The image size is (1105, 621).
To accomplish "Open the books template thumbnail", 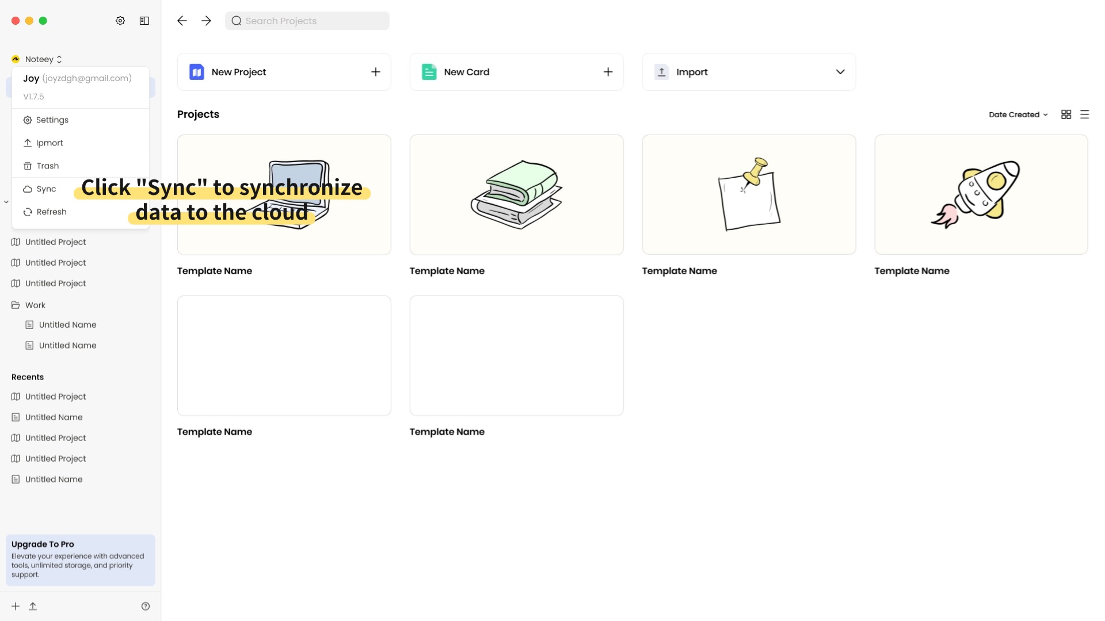I will click(x=517, y=195).
